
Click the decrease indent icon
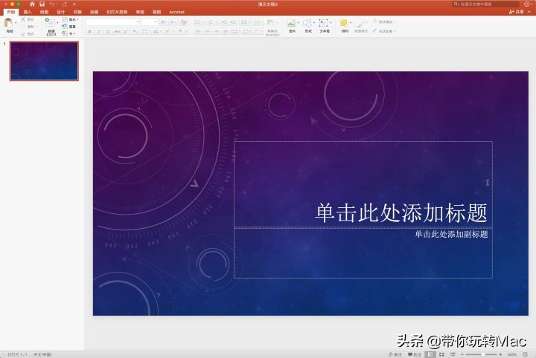224,22
